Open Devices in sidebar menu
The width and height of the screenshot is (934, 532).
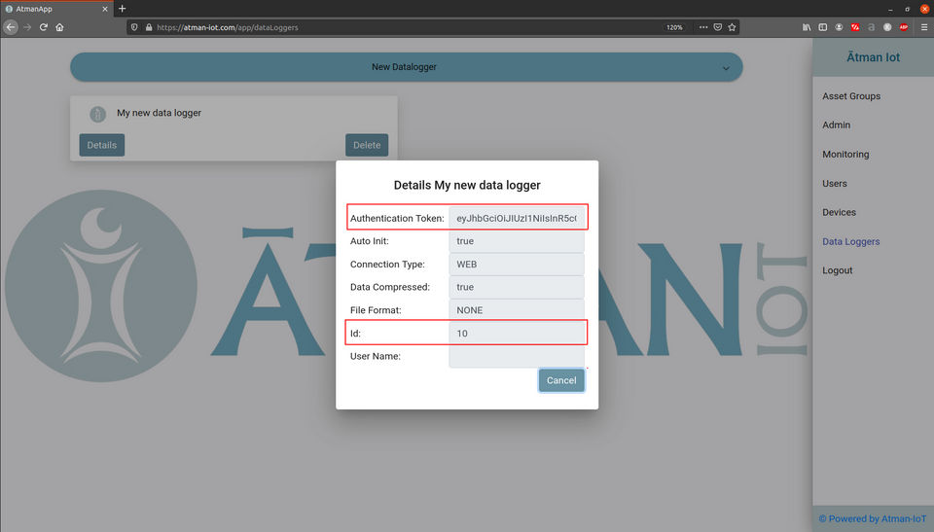pos(839,212)
